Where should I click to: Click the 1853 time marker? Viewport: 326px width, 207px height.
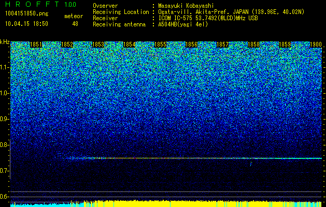coord(98,45)
